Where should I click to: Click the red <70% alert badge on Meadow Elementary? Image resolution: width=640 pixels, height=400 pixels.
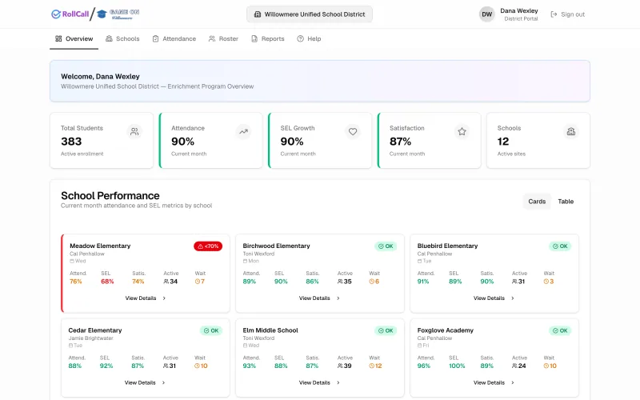pyautogui.click(x=208, y=246)
